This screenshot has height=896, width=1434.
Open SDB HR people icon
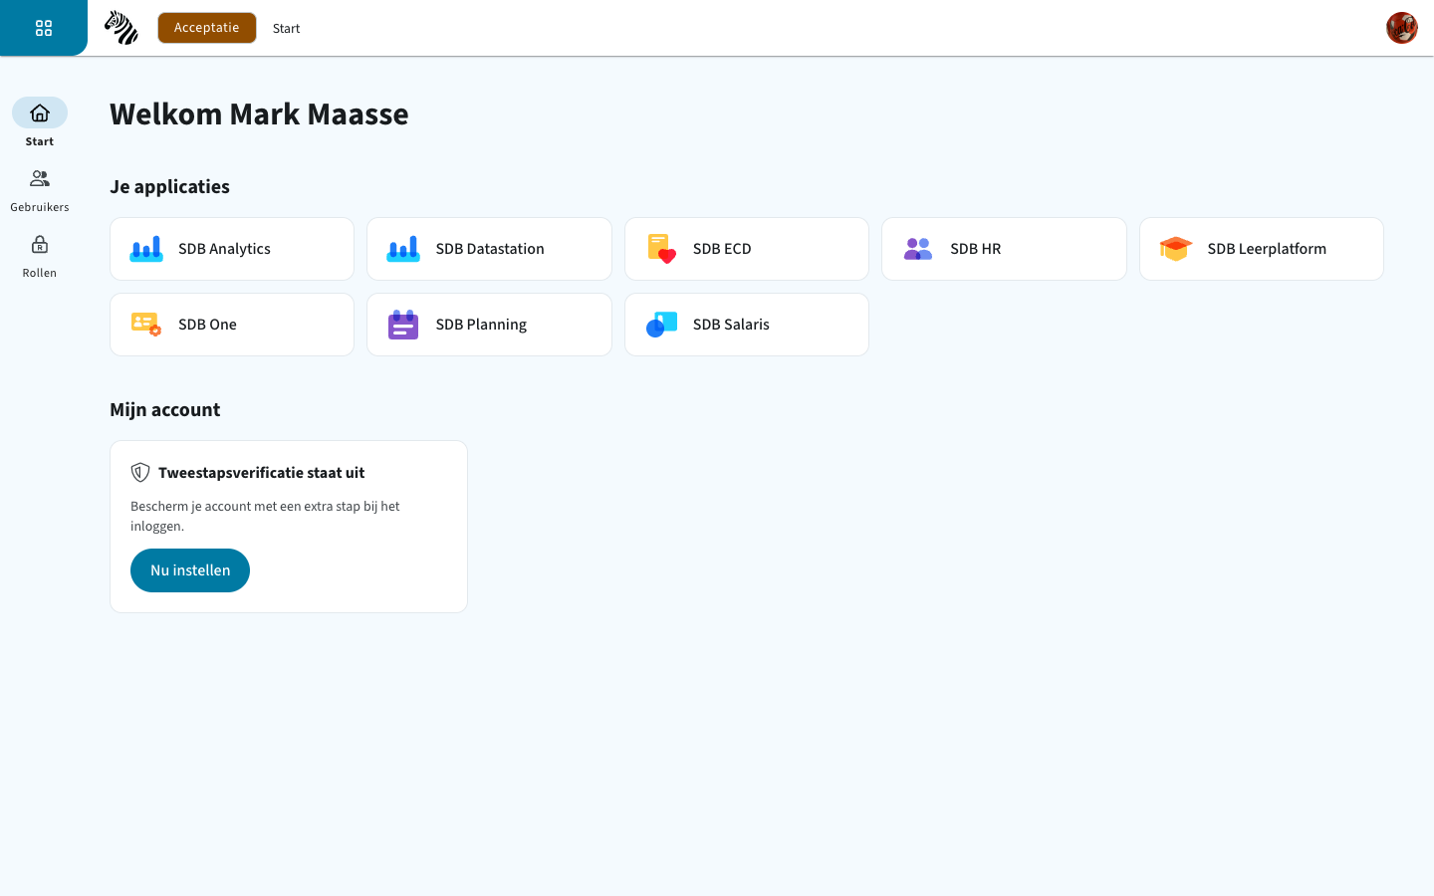(918, 249)
